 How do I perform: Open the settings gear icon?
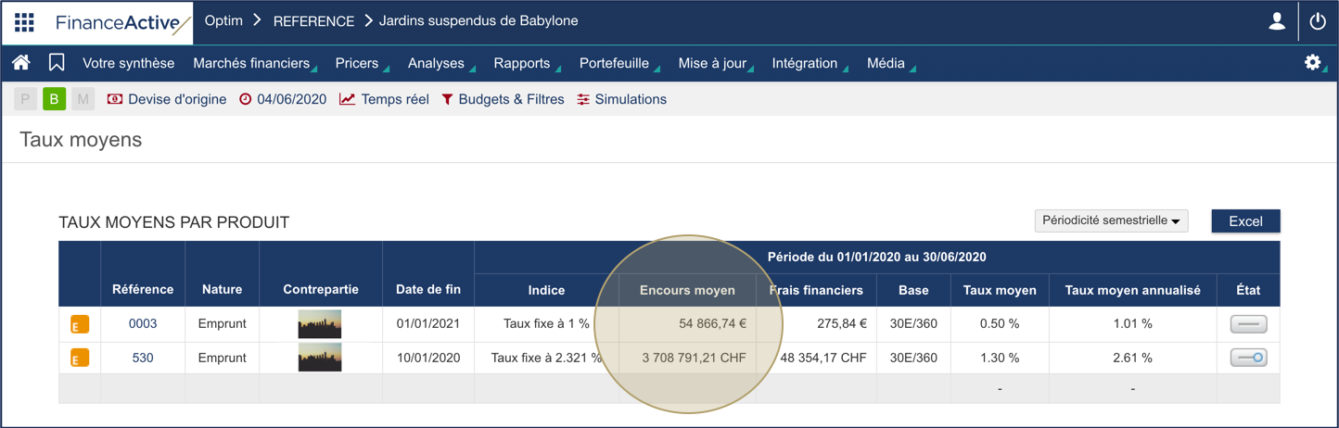tap(1312, 63)
